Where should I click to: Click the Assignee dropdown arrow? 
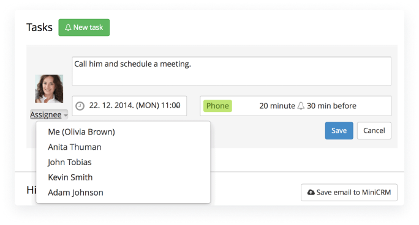pyautogui.click(x=66, y=115)
